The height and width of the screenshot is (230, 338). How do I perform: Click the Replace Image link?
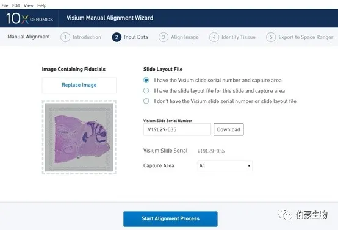(x=79, y=85)
